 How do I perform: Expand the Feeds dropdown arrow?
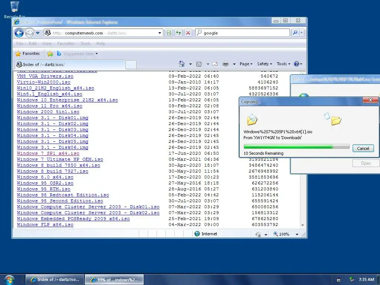208,64
